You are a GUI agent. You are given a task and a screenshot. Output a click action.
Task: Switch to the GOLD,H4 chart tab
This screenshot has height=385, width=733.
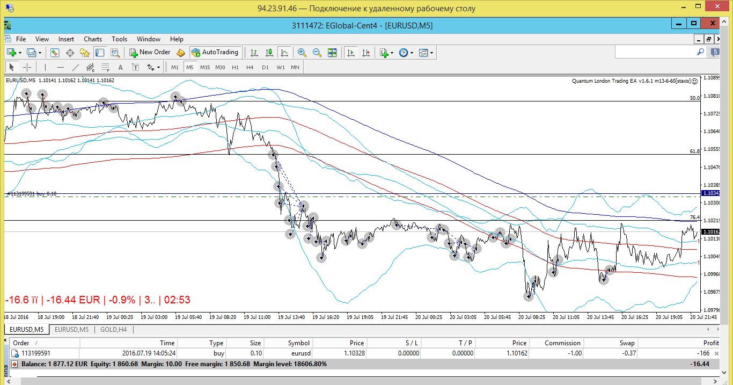(x=113, y=330)
